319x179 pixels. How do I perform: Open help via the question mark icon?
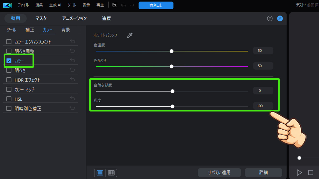[270, 18]
